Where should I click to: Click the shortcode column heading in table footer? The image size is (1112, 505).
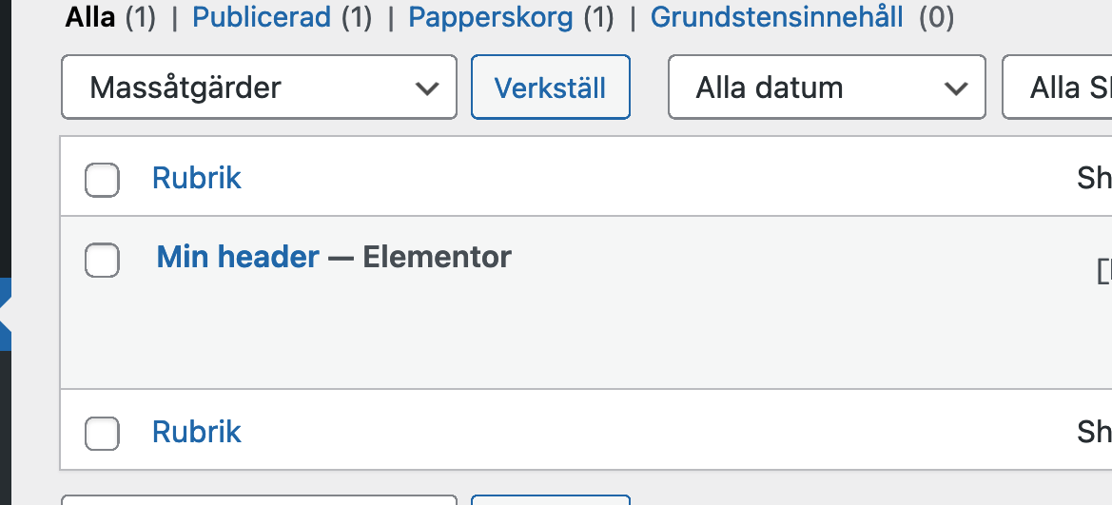(x=1094, y=432)
